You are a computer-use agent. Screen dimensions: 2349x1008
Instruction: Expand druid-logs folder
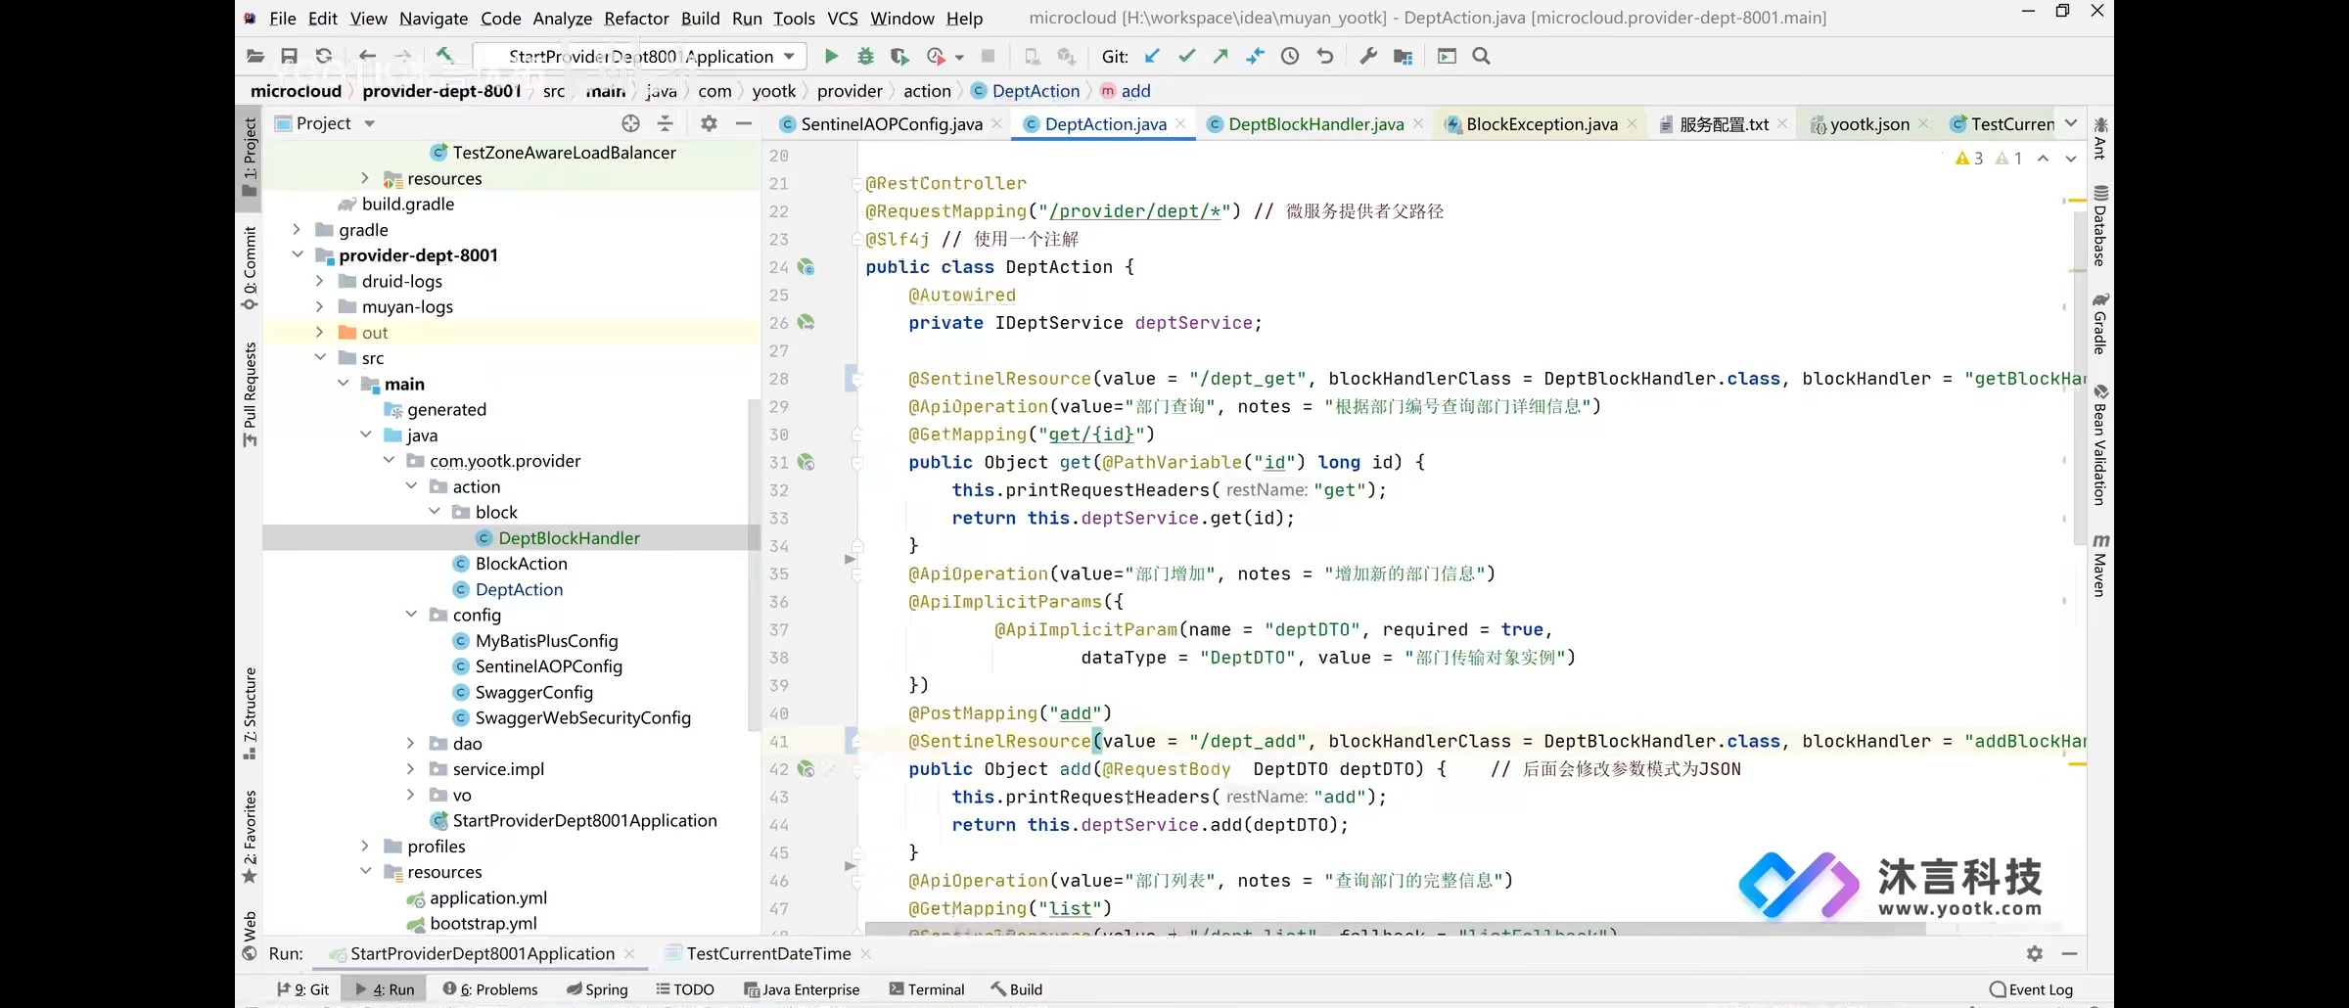coord(319,281)
